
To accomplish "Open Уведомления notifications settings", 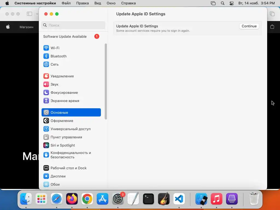I will [x=71, y=76].
